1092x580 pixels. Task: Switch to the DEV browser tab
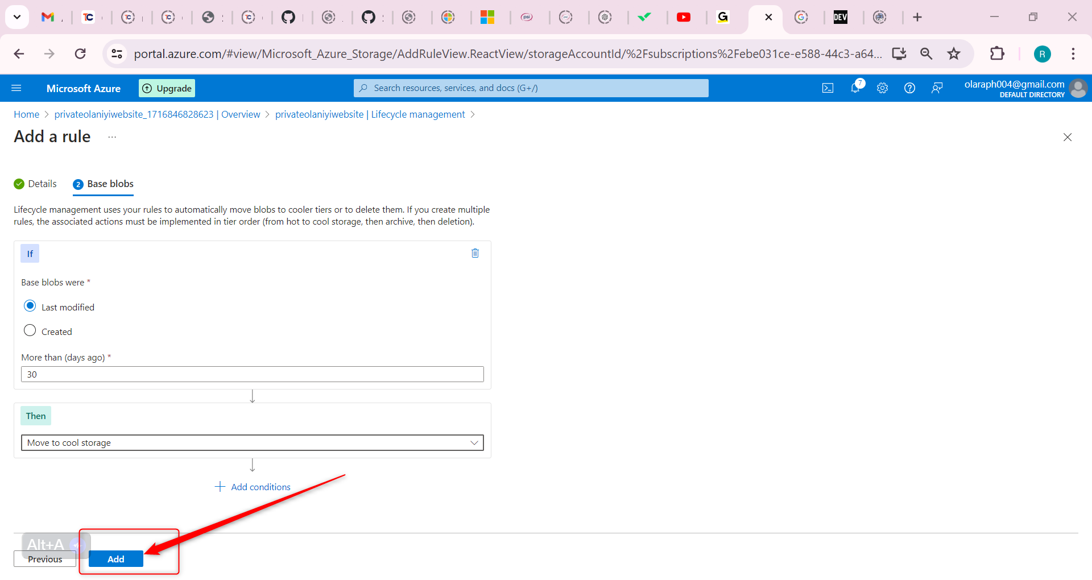click(841, 17)
